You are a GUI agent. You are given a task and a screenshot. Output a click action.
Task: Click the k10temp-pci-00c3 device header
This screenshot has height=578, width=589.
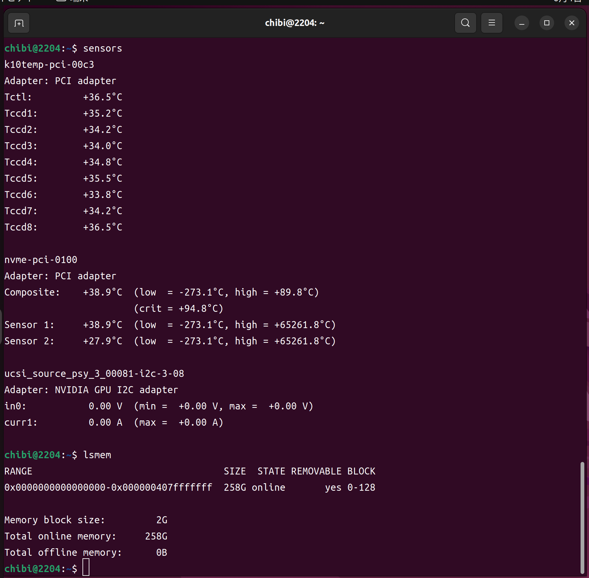(49, 65)
